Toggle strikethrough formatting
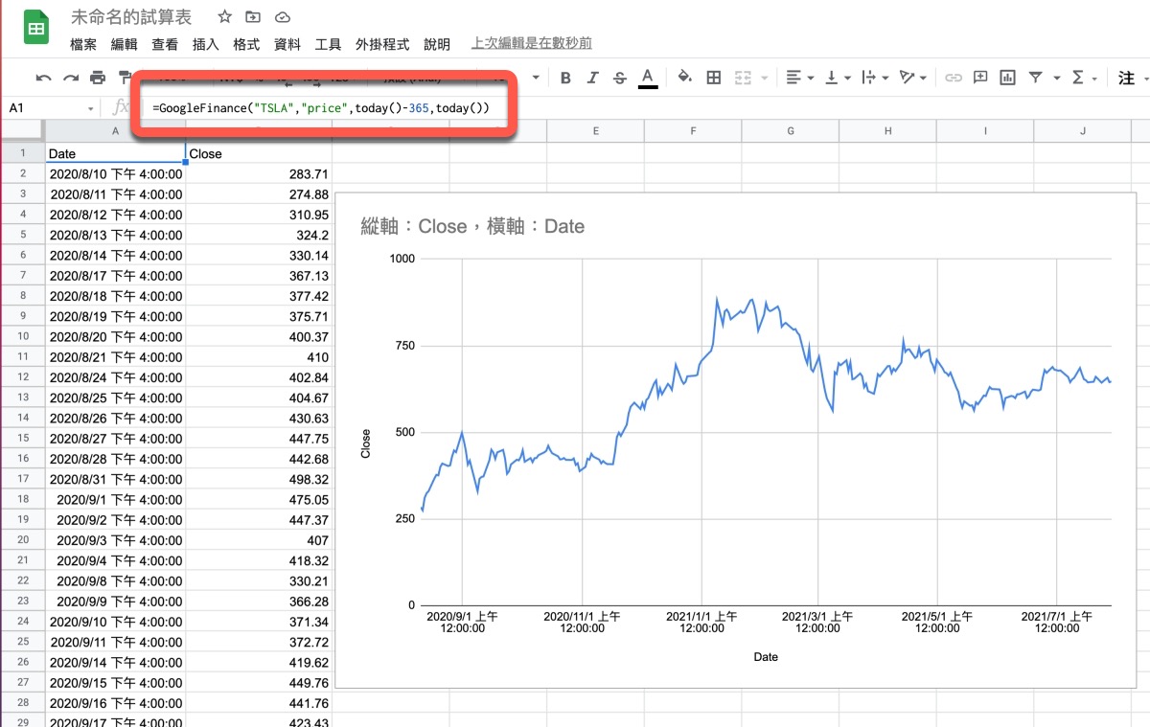Viewport: 1150px width, 727px height. pos(619,78)
